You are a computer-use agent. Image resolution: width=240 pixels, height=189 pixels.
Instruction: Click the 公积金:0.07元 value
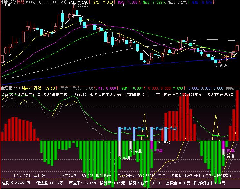point(178,183)
